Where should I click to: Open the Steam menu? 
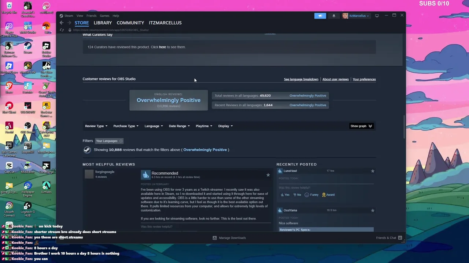pos(69,16)
